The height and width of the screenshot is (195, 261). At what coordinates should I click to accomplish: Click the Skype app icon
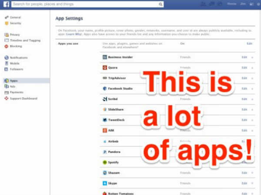105,183
